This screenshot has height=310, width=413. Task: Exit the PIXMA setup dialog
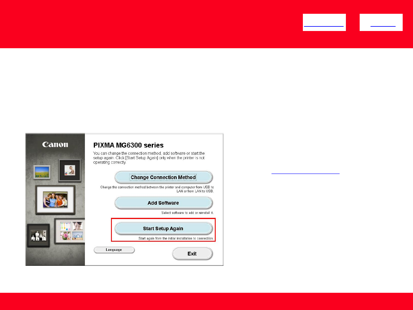pyautogui.click(x=192, y=254)
